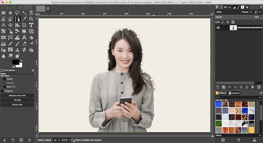
Task: Switch to the Gradients tab
Action: point(234,93)
